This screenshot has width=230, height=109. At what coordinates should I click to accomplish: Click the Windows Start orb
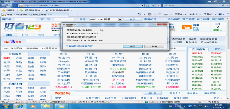(4, 106)
